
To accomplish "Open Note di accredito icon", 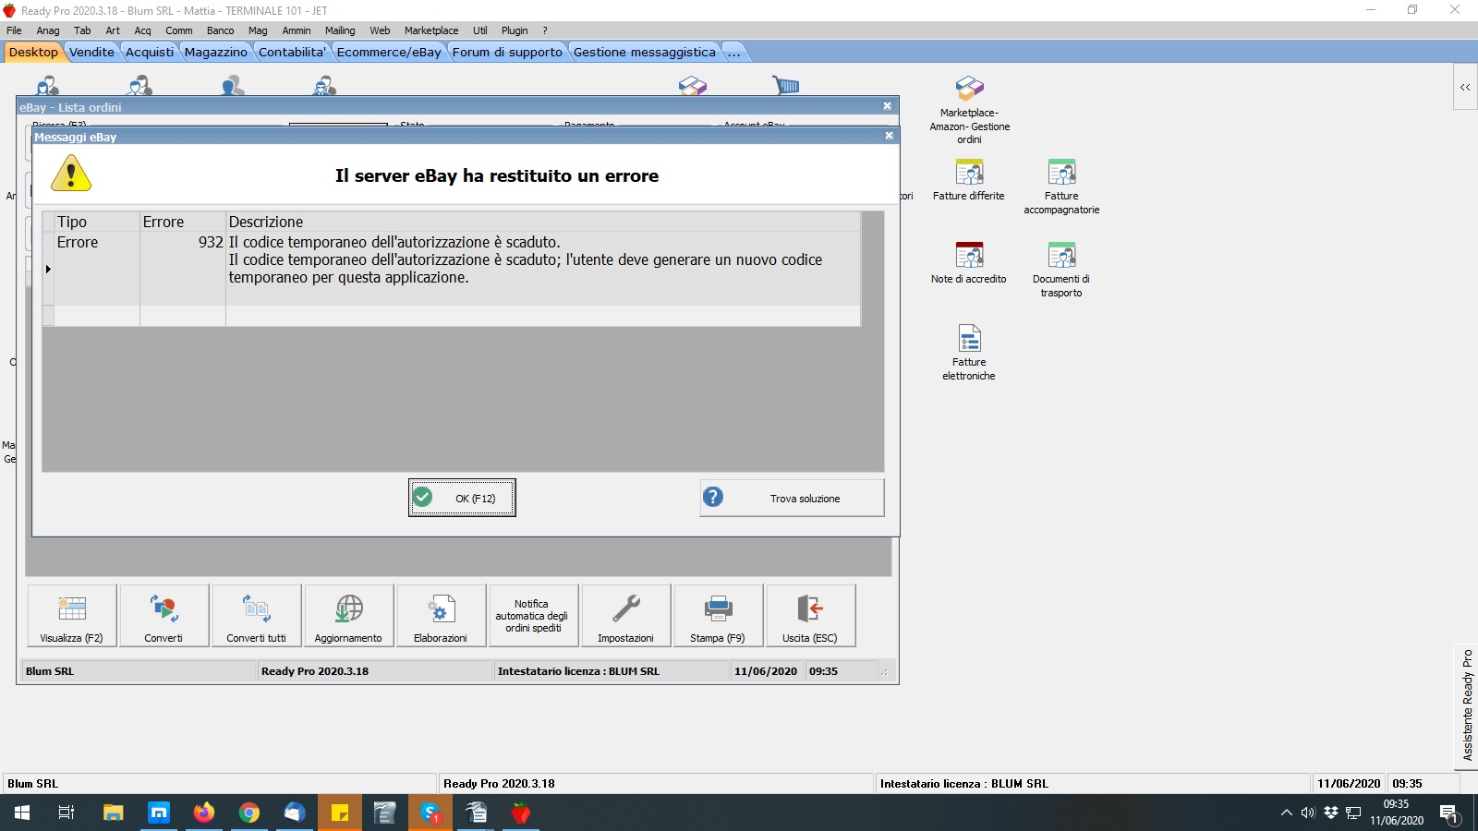I will 969,262.
